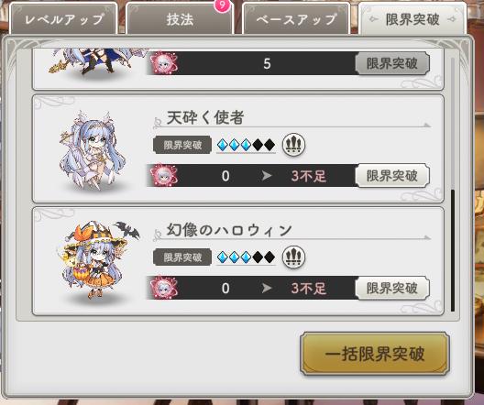This screenshot has height=405, width=484.
Task: Click the limit break diamonds of 幻像のハロウィン
Action: click(x=246, y=257)
